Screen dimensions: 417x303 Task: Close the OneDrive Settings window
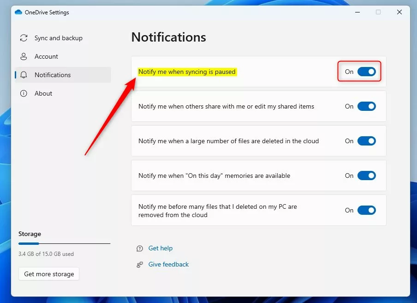coord(399,12)
